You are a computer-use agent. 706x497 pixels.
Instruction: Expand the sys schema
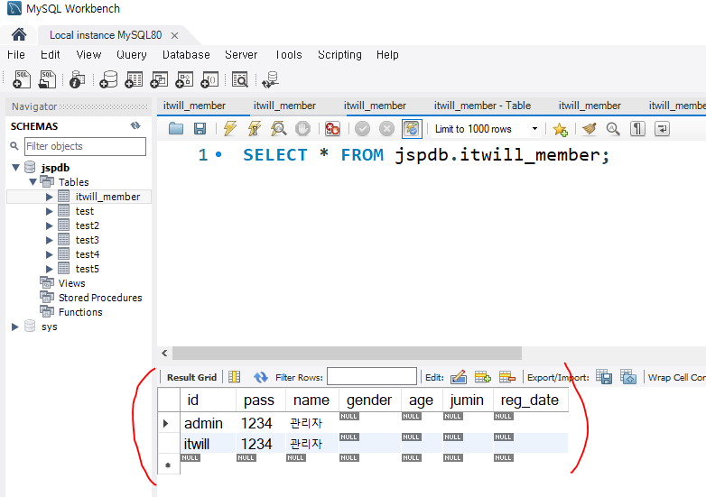tap(14, 327)
